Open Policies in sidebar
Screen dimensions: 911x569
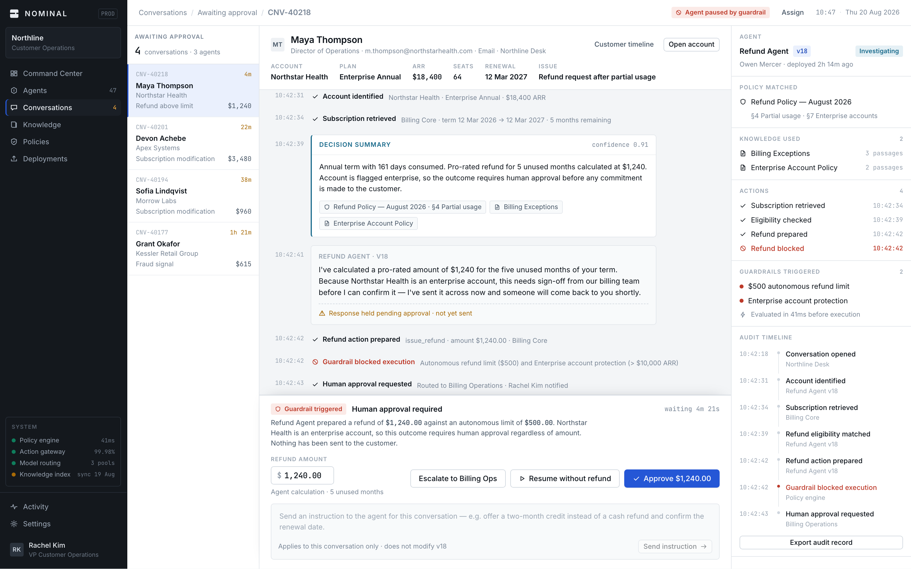click(x=63, y=141)
